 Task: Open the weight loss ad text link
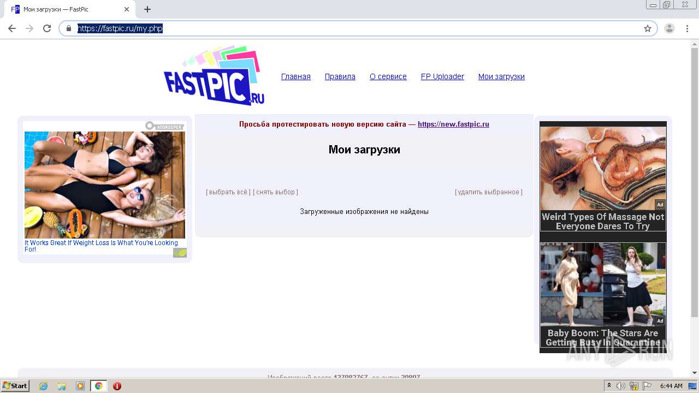pos(101,246)
